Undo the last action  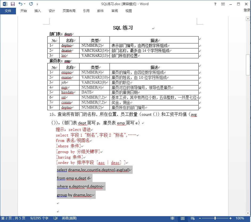pos(20,4)
